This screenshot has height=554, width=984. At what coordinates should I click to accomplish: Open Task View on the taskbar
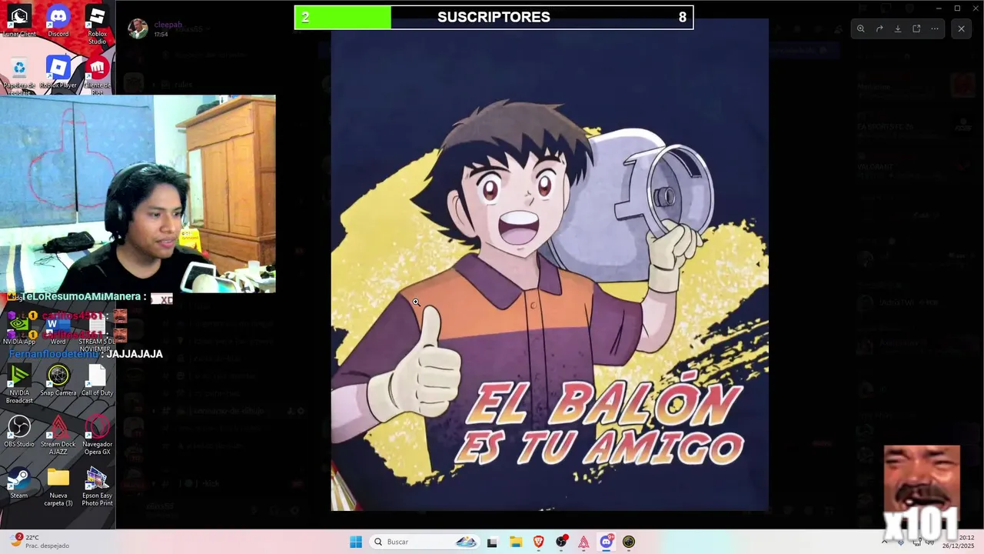coord(492,542)
